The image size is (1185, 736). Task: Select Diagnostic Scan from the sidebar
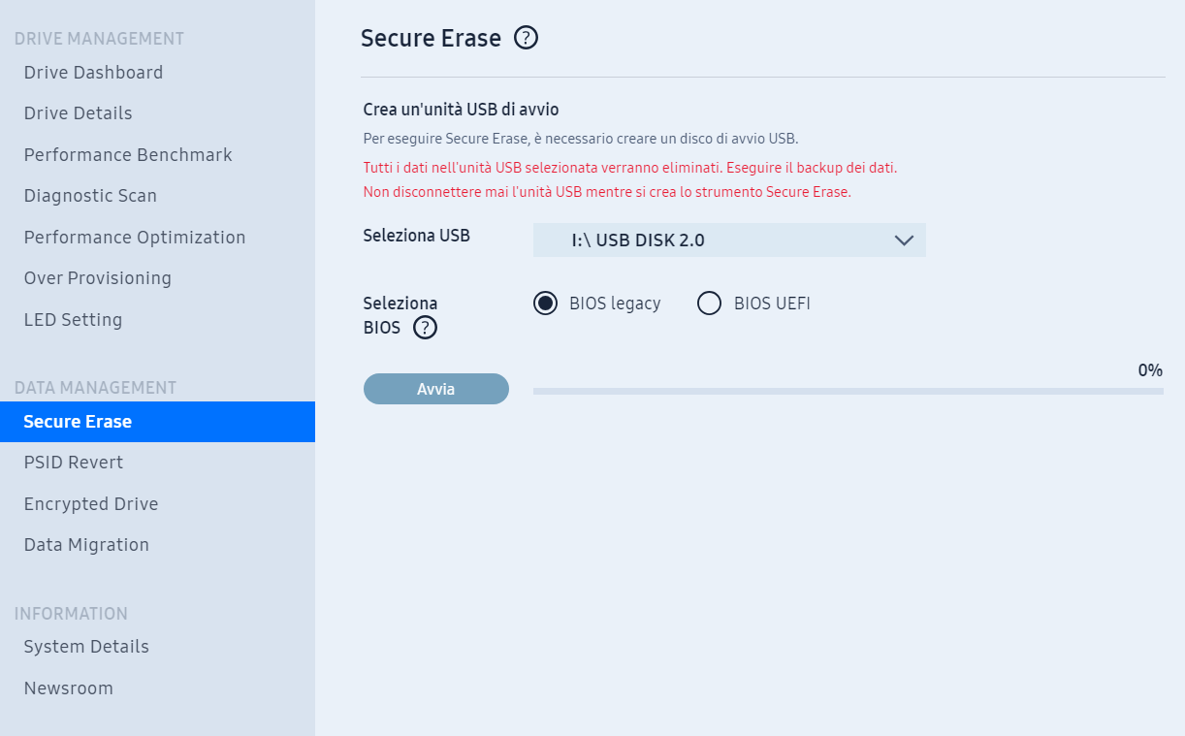click(x=90, y=196)
